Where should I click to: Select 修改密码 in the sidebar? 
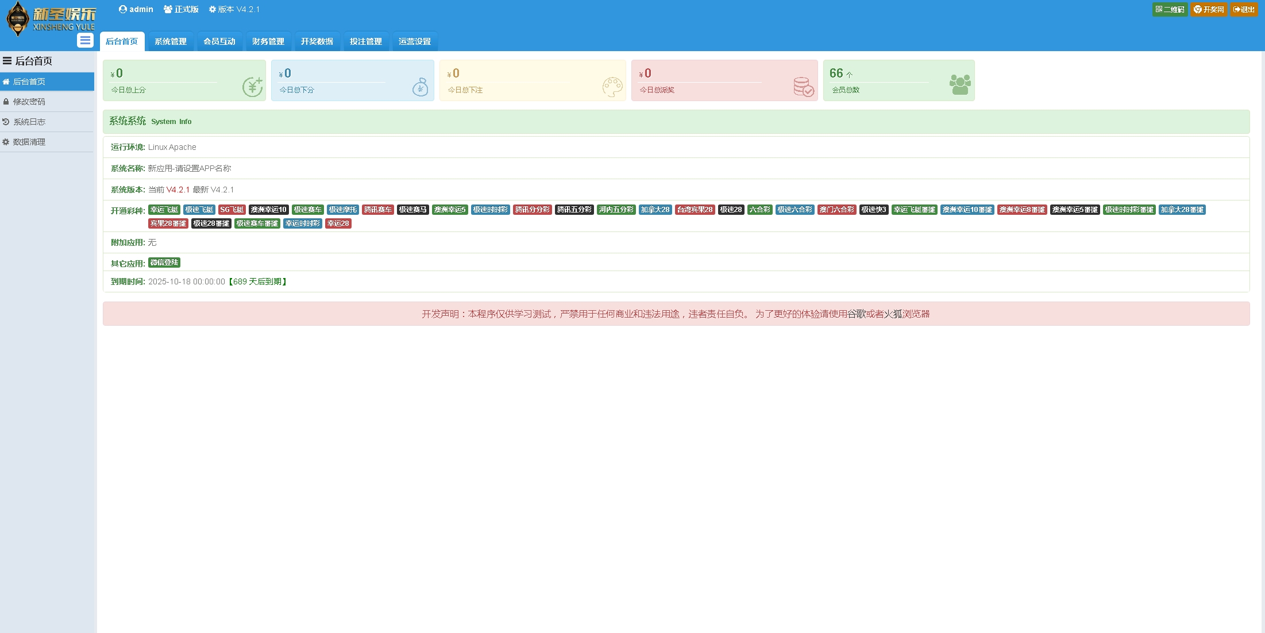[x=29, y=102]
